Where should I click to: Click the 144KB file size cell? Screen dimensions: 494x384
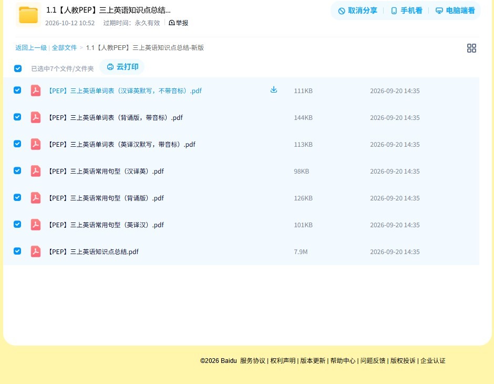click(303, 118)
